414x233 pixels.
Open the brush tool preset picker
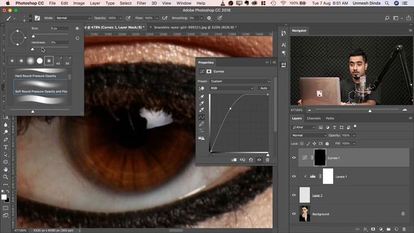point(10,18)
